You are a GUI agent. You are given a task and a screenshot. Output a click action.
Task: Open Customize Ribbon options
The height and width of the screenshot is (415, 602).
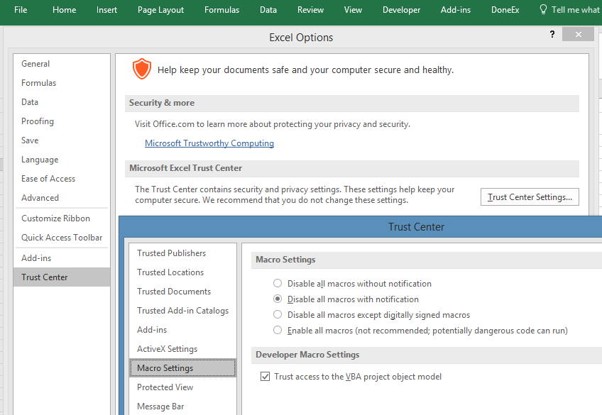click(x=62, y=218)
